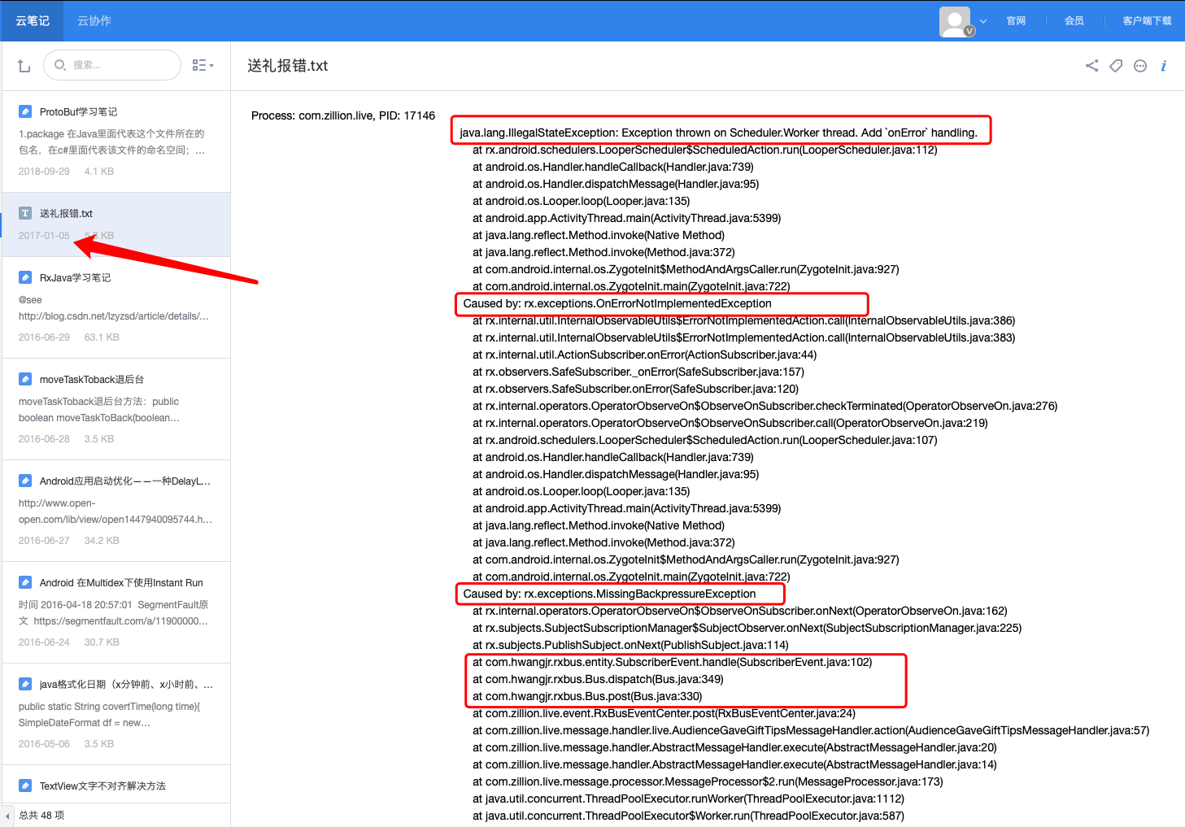Click the ThreadPoolExecutor.runWorker stack line

click(688, 799)
